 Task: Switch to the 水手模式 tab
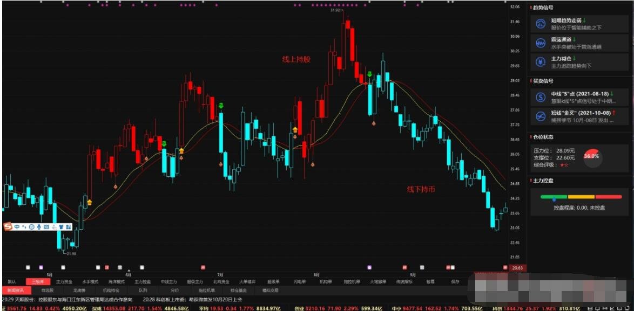[x=90, y=281]
